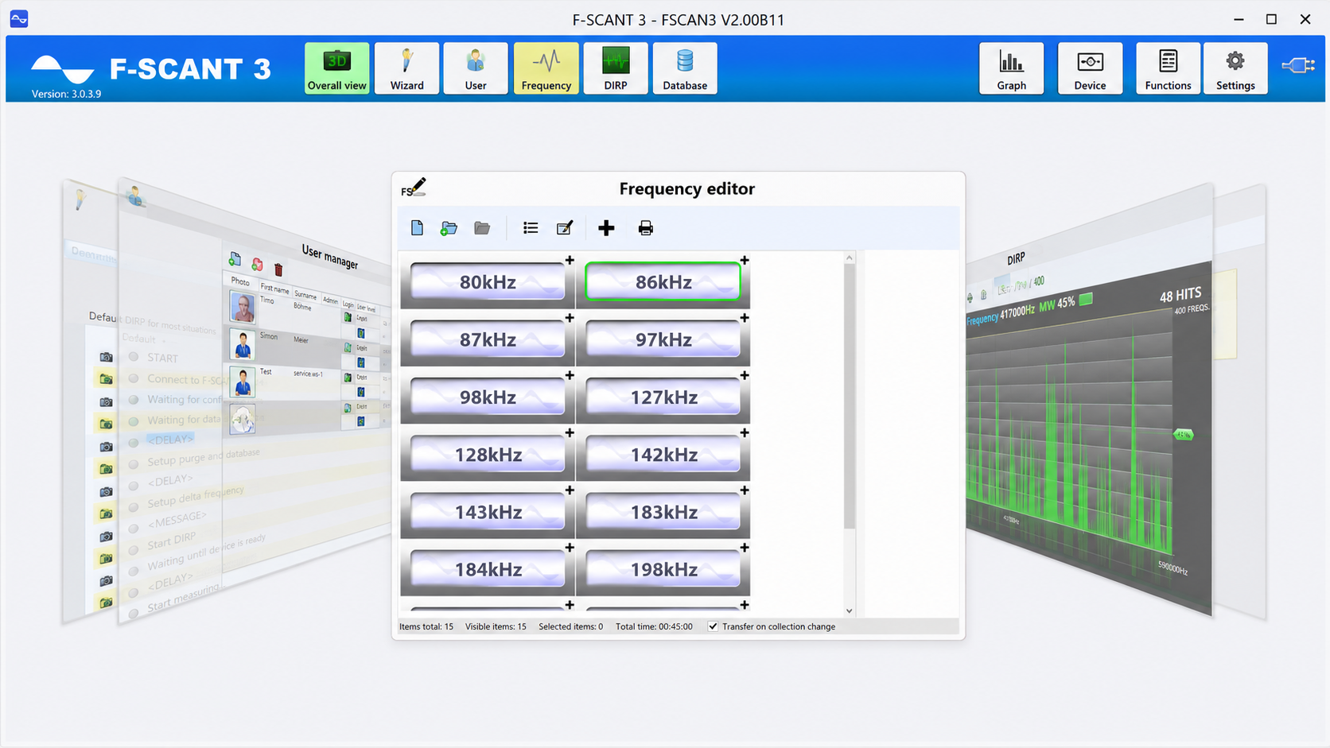This screenshot has height=748, width=1330.
Task: Click the green open folder icon
Action: pyautogui.click(x=449, y=228)
